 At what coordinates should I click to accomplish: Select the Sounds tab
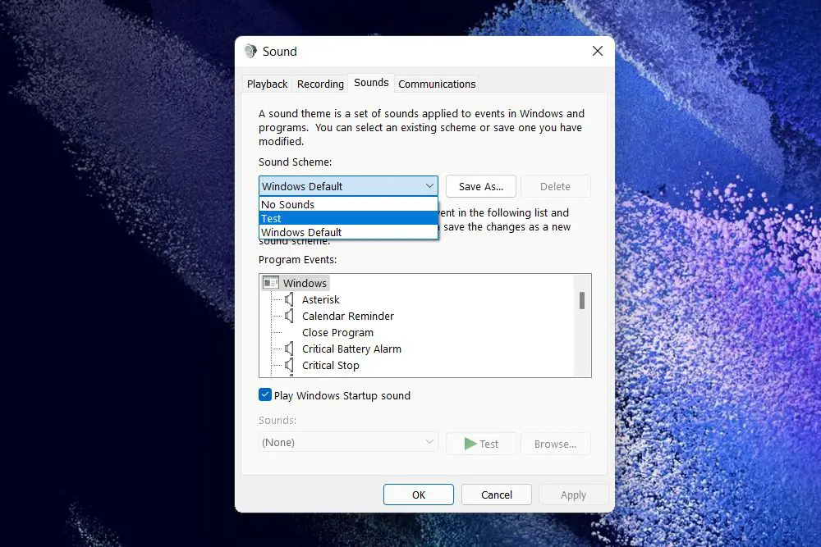tap(371, 83)
